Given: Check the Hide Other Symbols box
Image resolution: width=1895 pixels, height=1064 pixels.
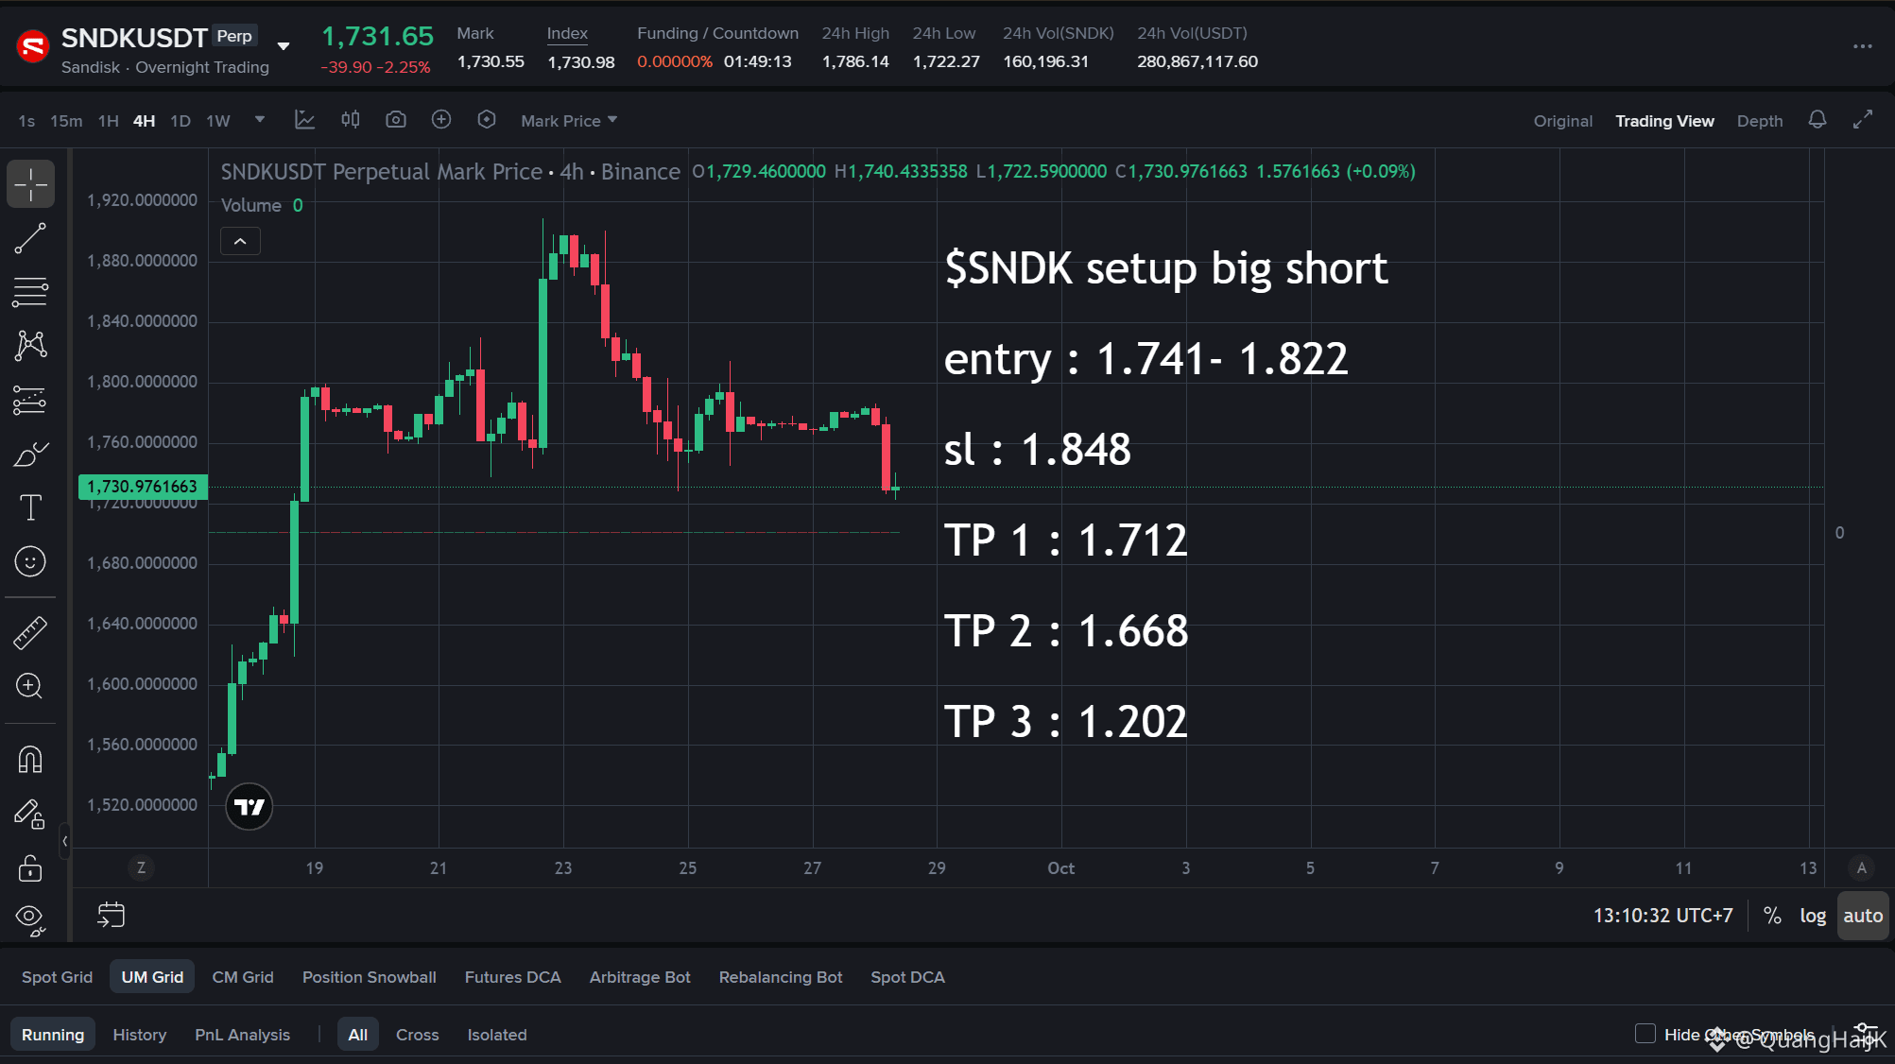Looking at the screenshot, I should pyautogui.click(x=1645, y=1034).
